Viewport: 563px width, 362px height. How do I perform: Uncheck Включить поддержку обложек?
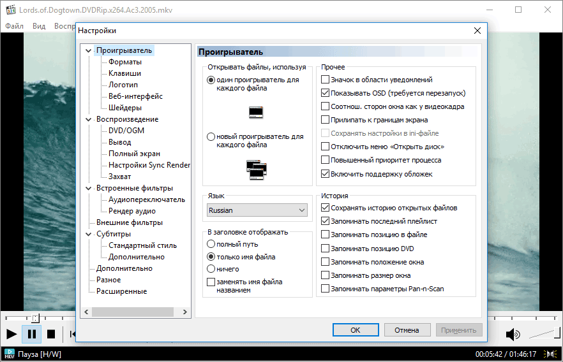coord(326,173)
